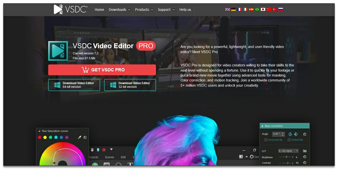This screenshot has height=169, width=338.
Task: Switch site language to Italian flag
Action: tap(245, 9)
